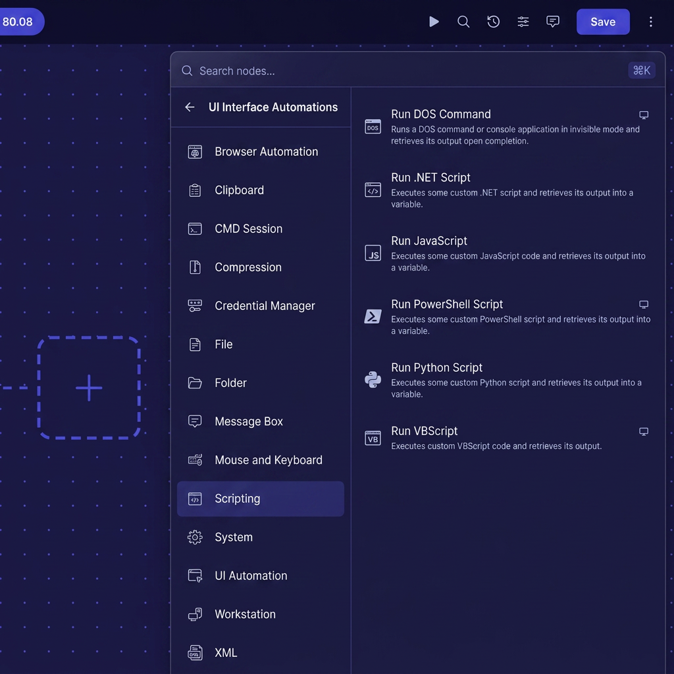Open the search magnifier in top toolbar
This screenshot has width=674, height=674.
[x=463, y=22]
